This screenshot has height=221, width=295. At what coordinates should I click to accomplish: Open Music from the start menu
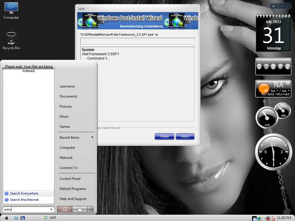pos(64,117)
